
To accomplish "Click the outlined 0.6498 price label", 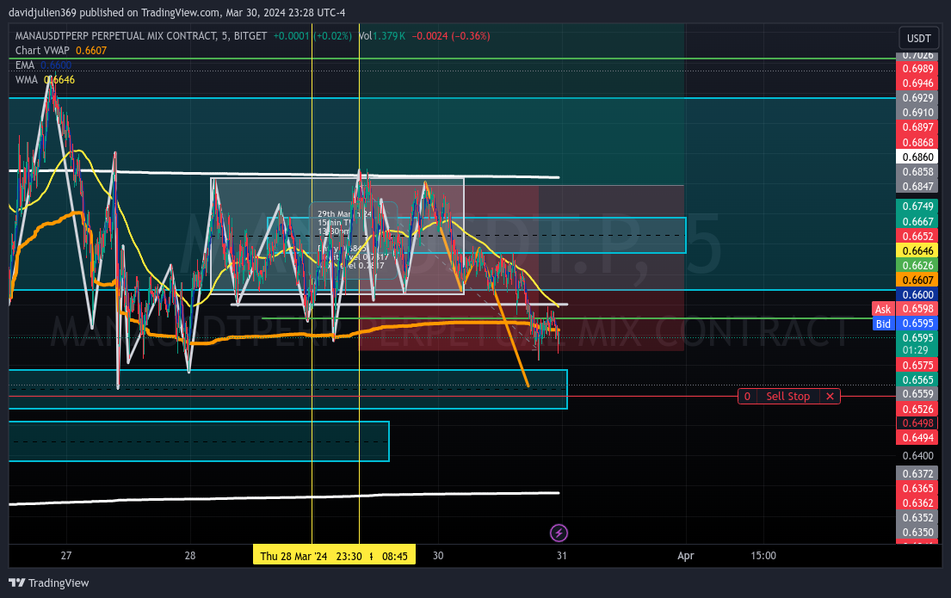I will (x=917, y=422).
